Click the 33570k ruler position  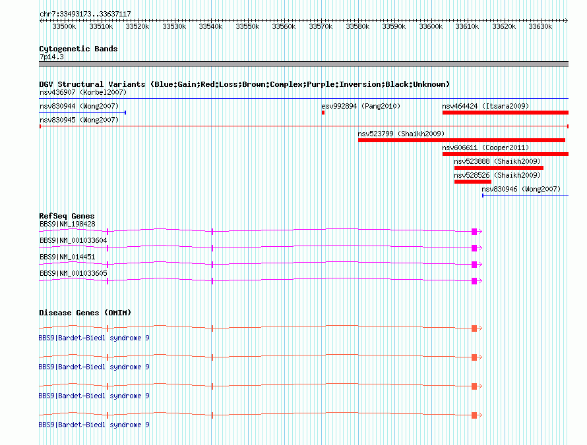coord(321,26)
